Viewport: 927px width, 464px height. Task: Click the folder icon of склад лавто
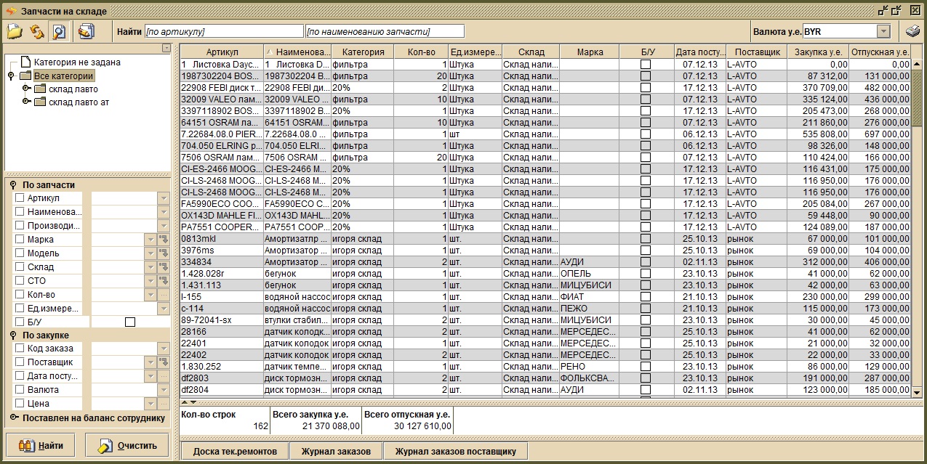(x=40, y=89)
